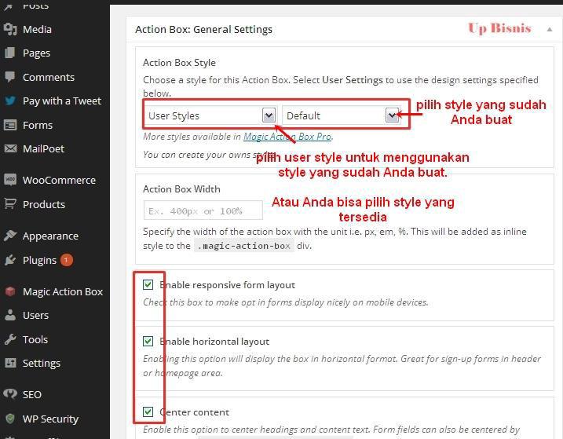Click the Action Box: General Settings heading
The image size is (563, 439).
click(x=203, y=30)
